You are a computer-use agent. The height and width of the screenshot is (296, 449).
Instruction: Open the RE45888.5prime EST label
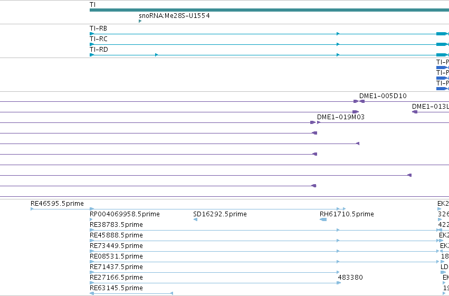pyautogui.click(x=116, y=235)
